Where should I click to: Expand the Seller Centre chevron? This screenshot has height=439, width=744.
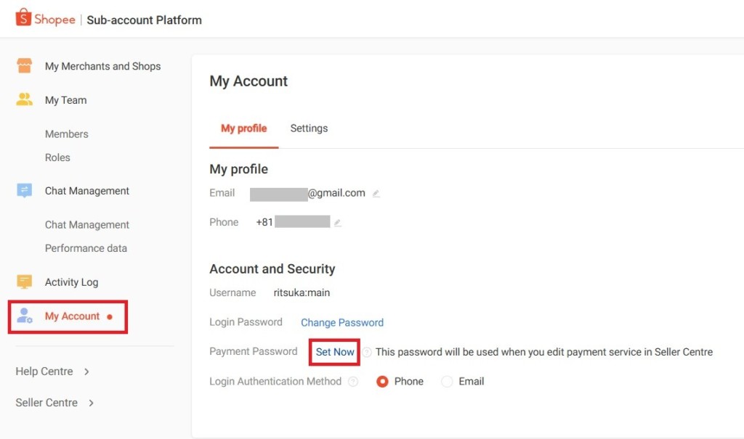click(x=91, y=403)
